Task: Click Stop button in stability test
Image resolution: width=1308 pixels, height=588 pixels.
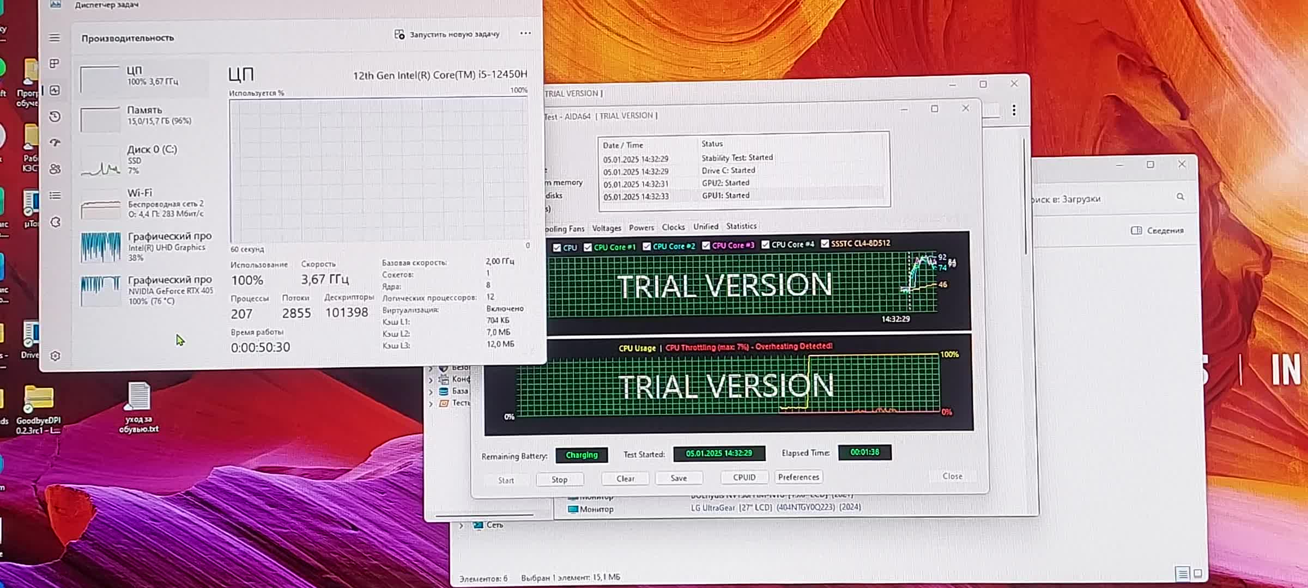Action: pyautogui.click(x=560, y=480)
